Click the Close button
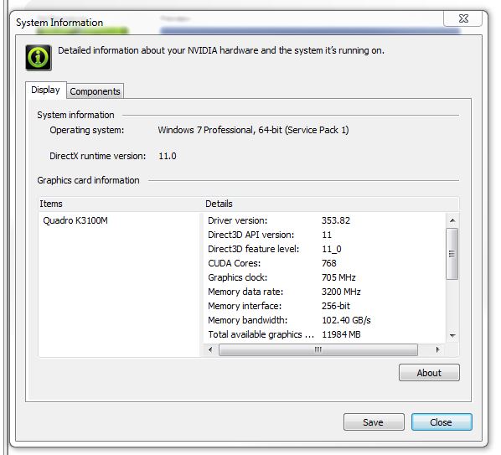The image size is (501, 455). pyautogui.click(x=442, y=422)
